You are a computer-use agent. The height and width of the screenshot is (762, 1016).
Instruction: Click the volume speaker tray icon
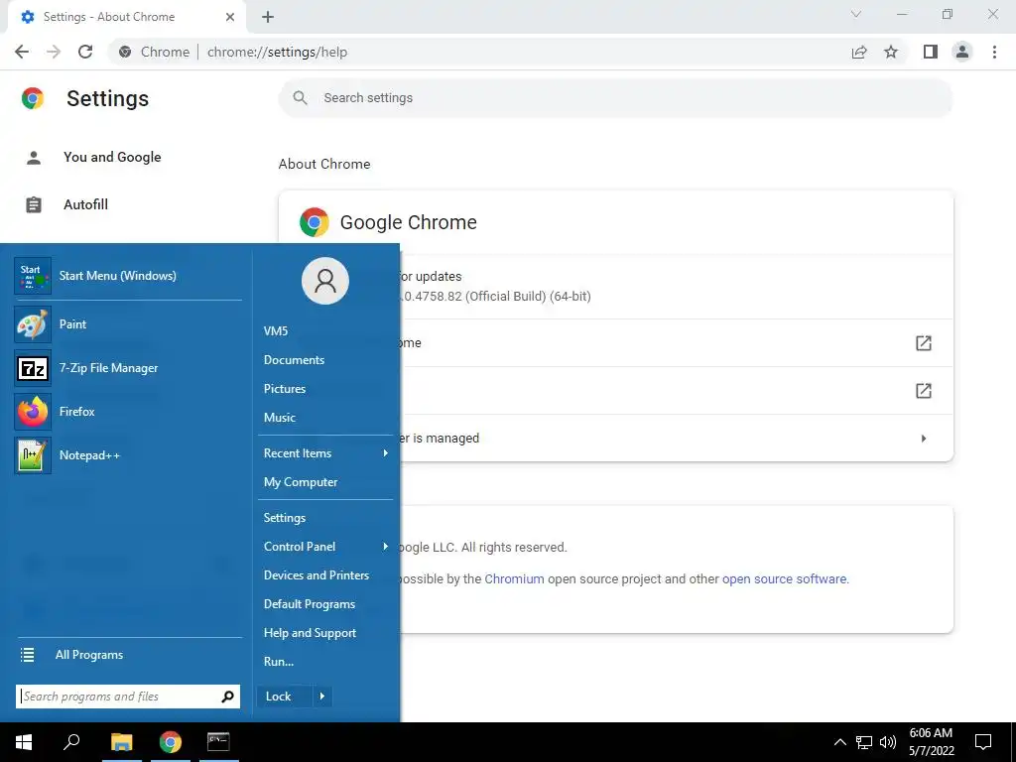point(888,742)
